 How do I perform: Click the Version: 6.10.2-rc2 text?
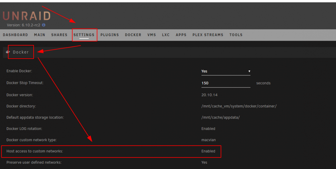(x=24, y=25)
